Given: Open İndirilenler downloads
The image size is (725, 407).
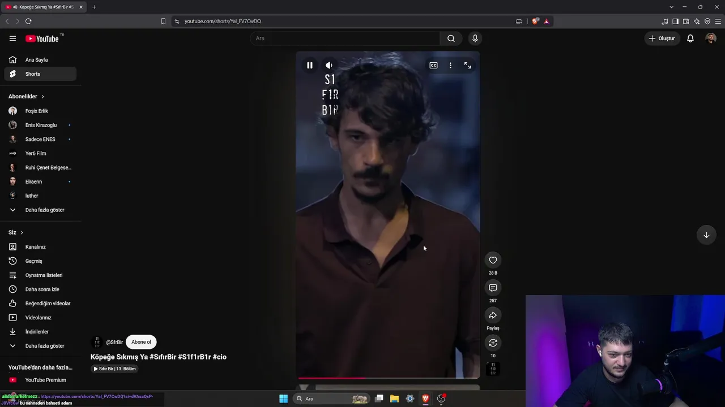Looking at the screenshot, I should tap(40, 332).
